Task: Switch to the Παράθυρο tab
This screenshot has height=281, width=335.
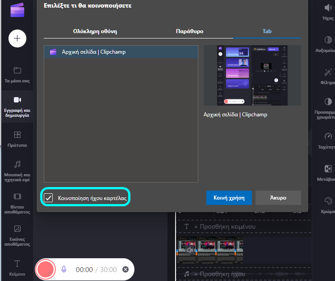Action: tap(189, 31)
